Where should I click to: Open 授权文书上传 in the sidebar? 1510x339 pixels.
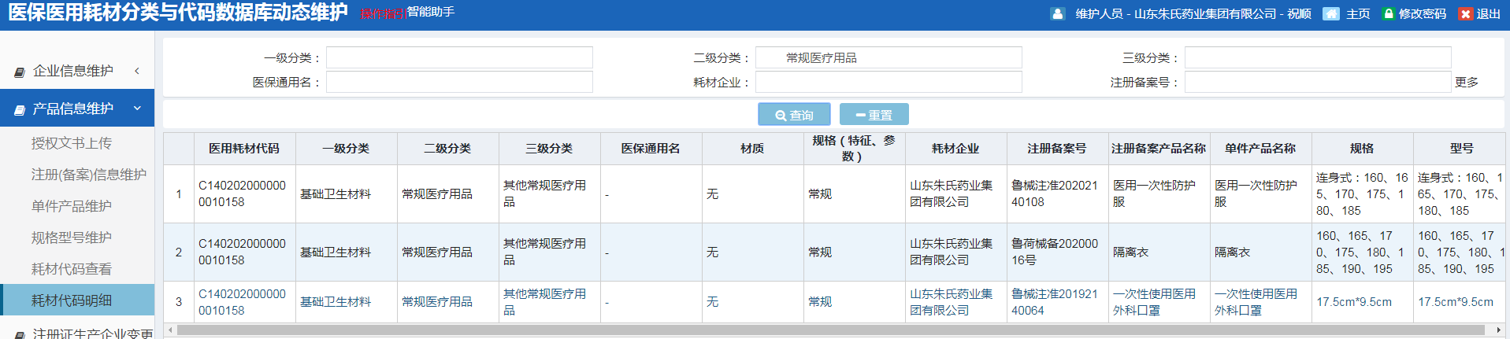click(x=71, y=143)
